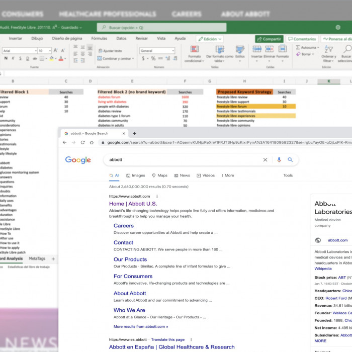The width and height of the screenshot is (352, 352).
Task: Click the Formato condicional icon
Action: point(195,50)
